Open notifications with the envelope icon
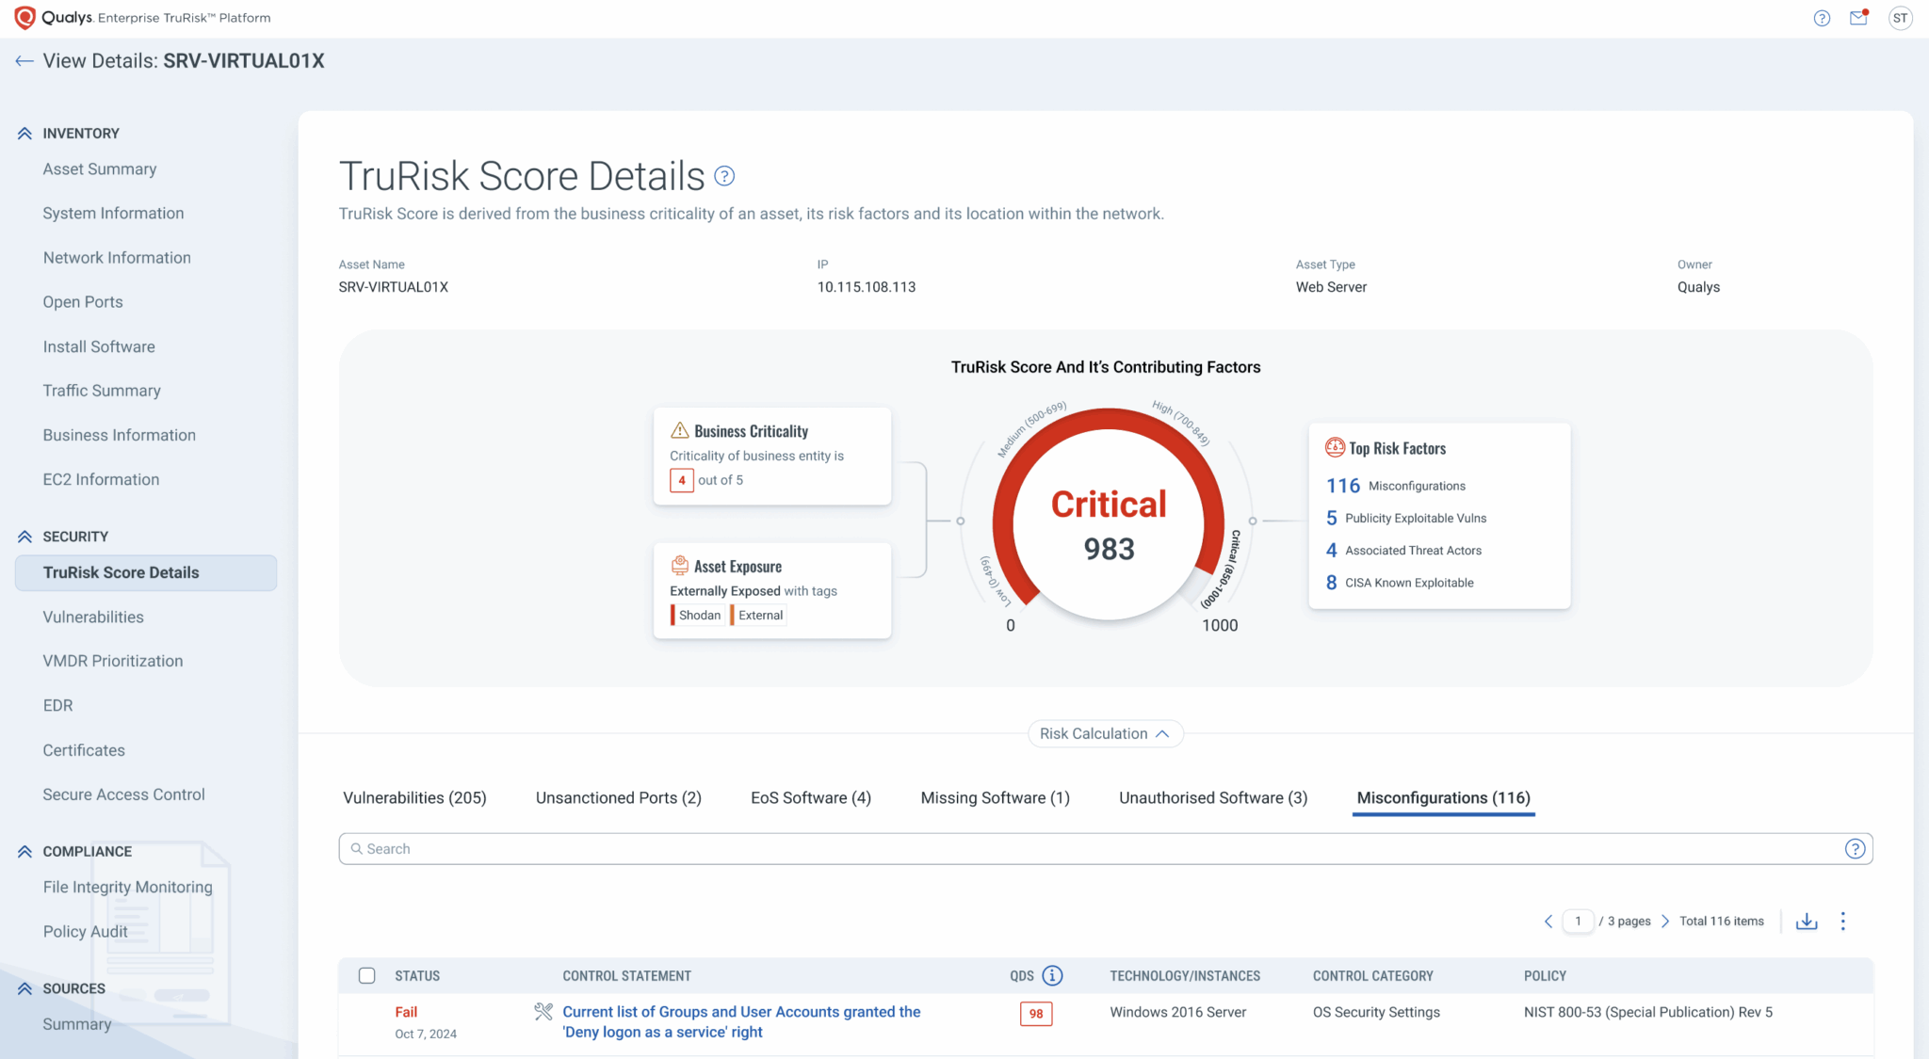1929x1059 pixels. point(1857,18)
